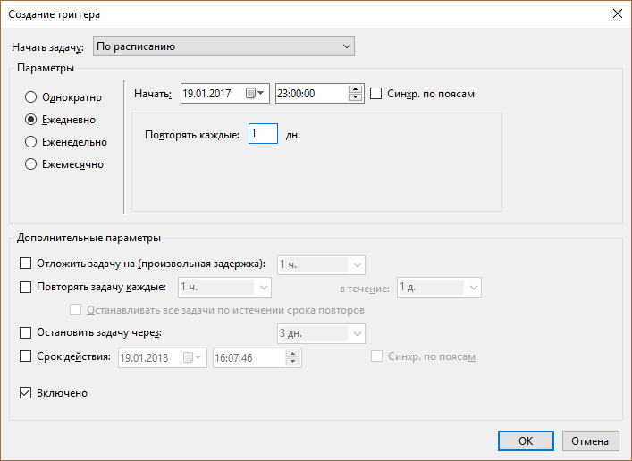Click the Начать задачу label
Viewport: 632px width, 461px height.
tap(47, 47)
